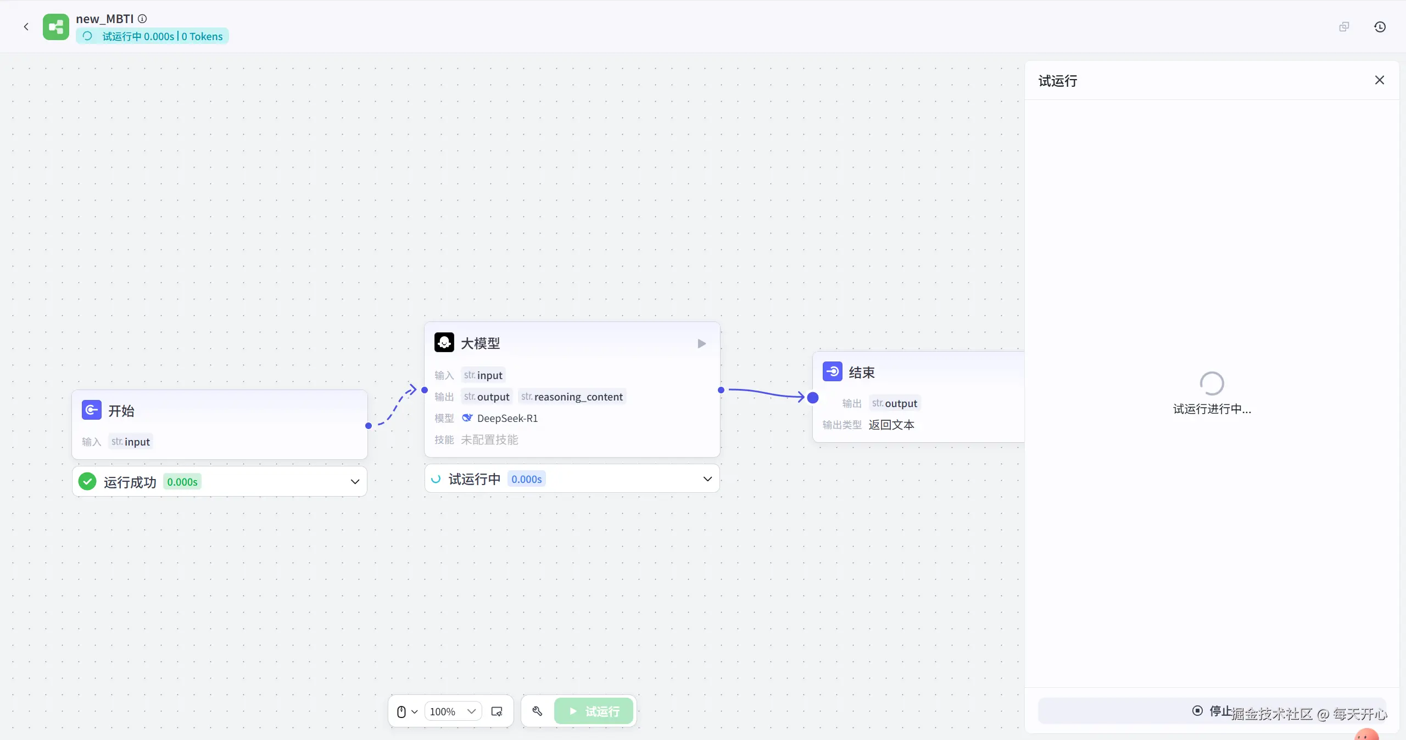Click the back arrow in header
The width and height of the screenshot is (1406, 740).
26,26
